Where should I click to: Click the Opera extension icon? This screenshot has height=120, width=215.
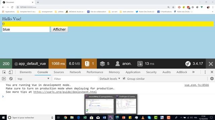click(x=179, y=7)
